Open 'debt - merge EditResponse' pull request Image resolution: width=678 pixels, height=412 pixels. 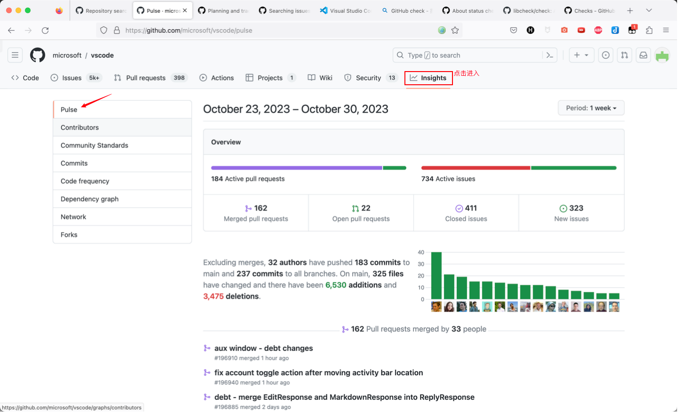tap(344, 397)
